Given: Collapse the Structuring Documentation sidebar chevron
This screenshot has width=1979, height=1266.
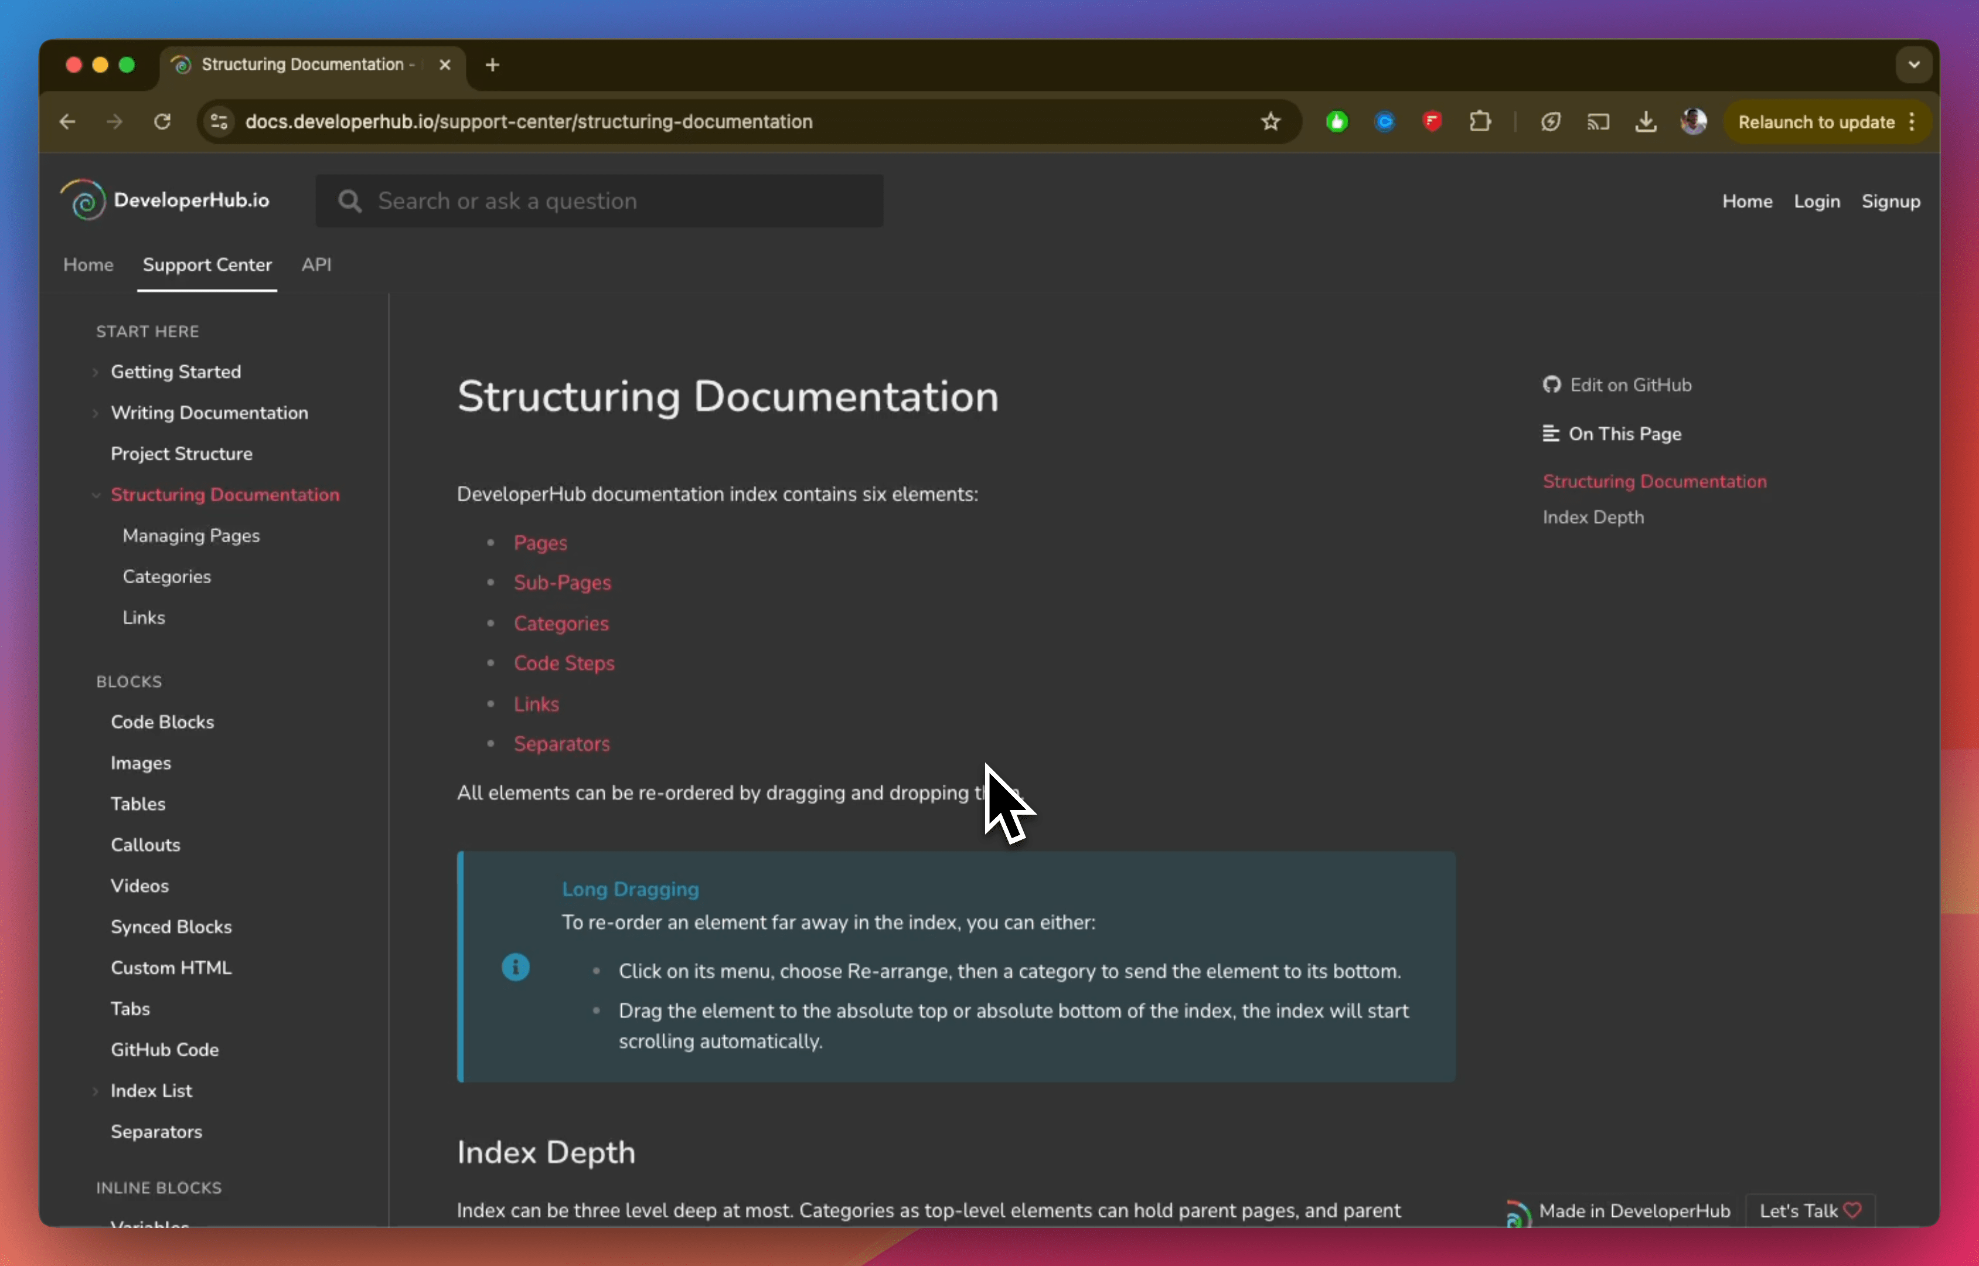Looking at the screenshot, I should click(x=96, y=495).
